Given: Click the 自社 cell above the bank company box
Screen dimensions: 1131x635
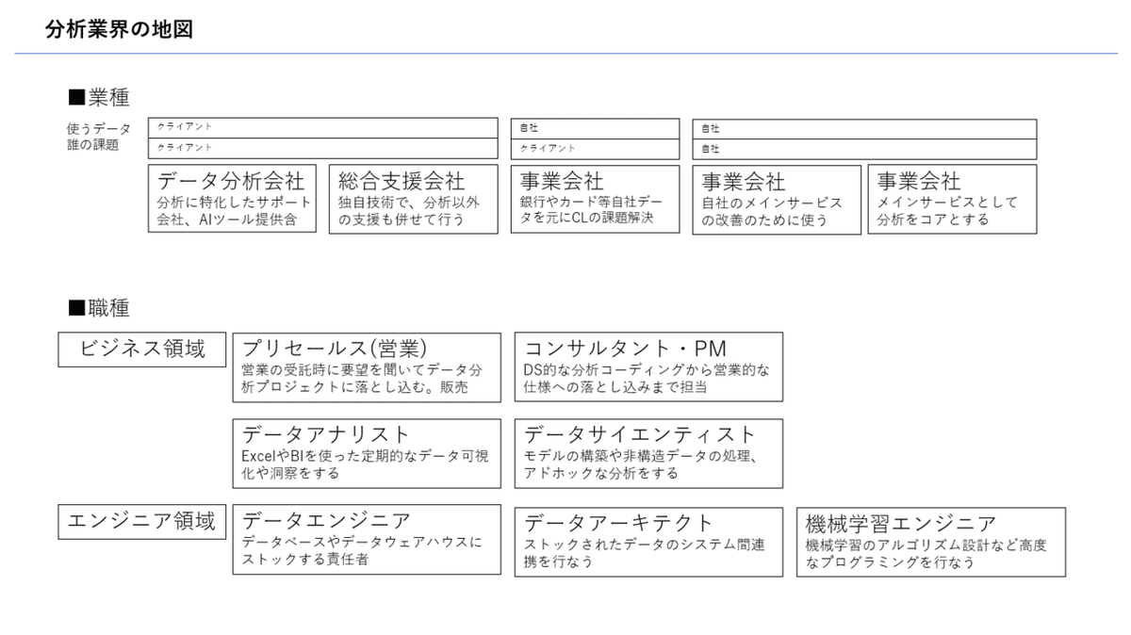Looking at the screenshot, I should pyautogui.click(x=595, y=127).
